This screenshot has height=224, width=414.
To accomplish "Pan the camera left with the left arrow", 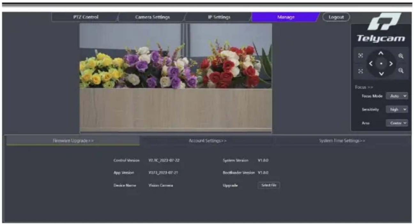I will pyautogui.click(x=371, y=63).
